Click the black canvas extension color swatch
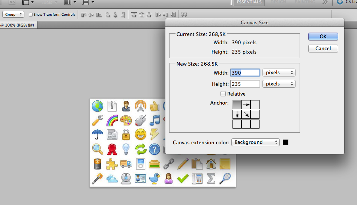Image resolution: width=357 pixels, height=205 pixels. coord(286,142)
